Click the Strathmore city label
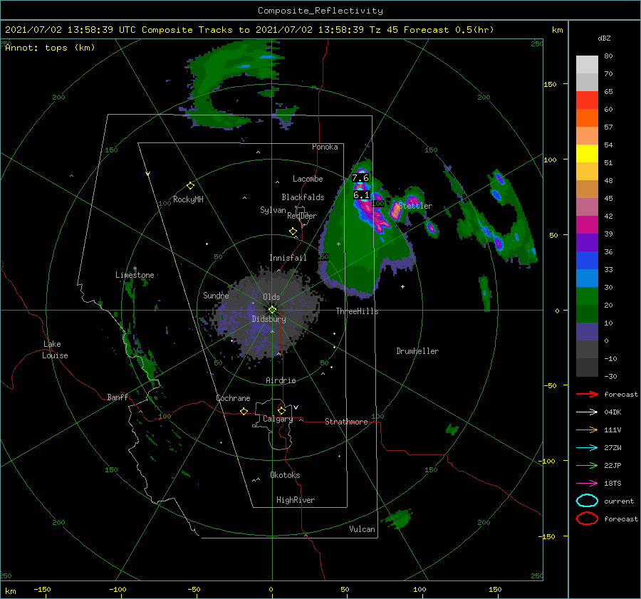 click(x=346, y=422)
